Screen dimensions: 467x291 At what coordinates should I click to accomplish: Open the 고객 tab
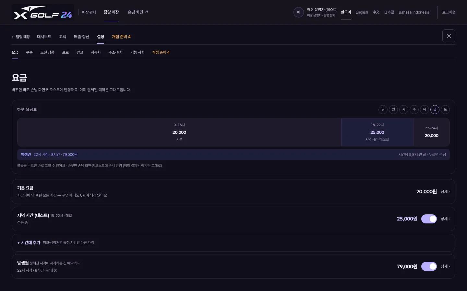pyautogui.click(x=63, y=37)
